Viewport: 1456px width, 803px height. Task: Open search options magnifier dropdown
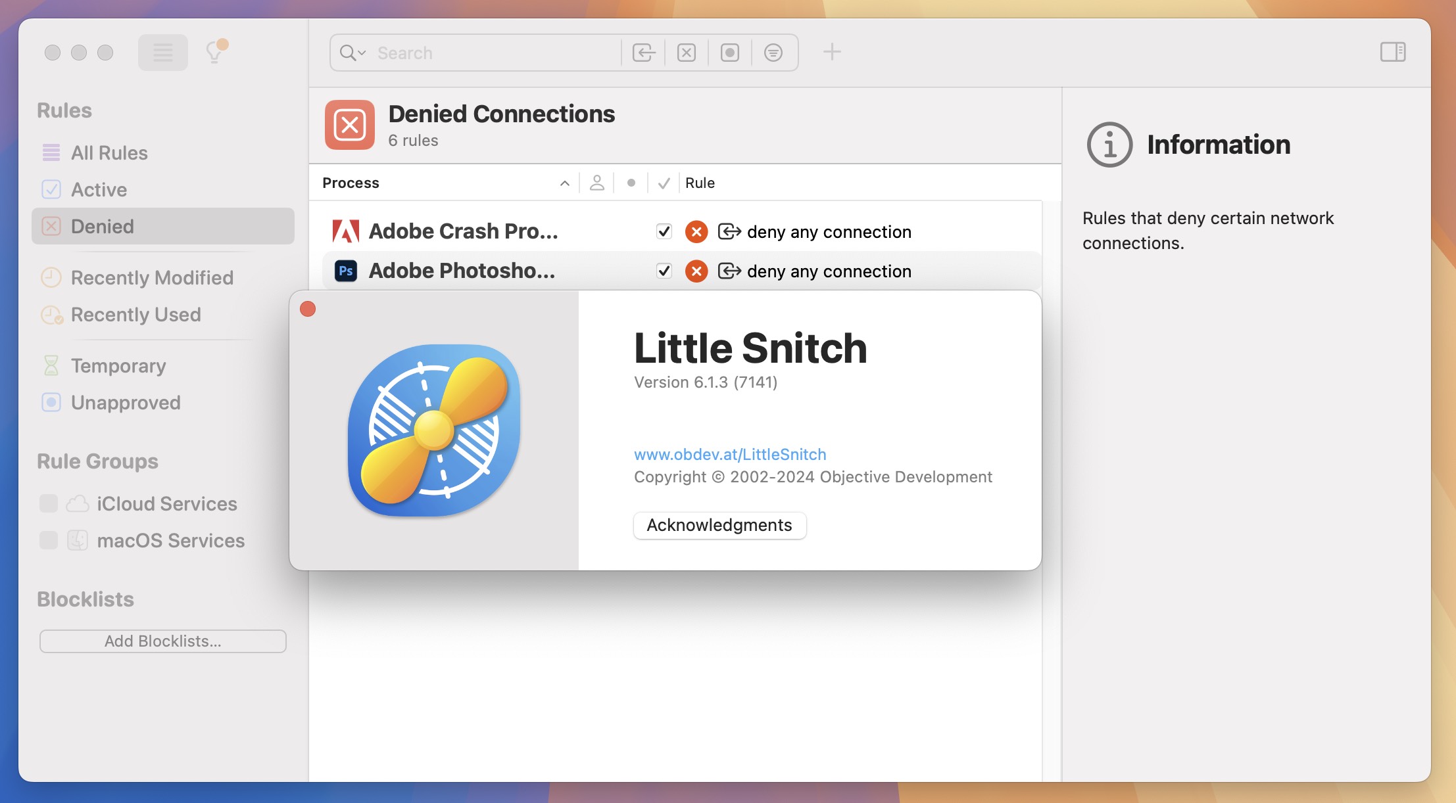[352, 53]
